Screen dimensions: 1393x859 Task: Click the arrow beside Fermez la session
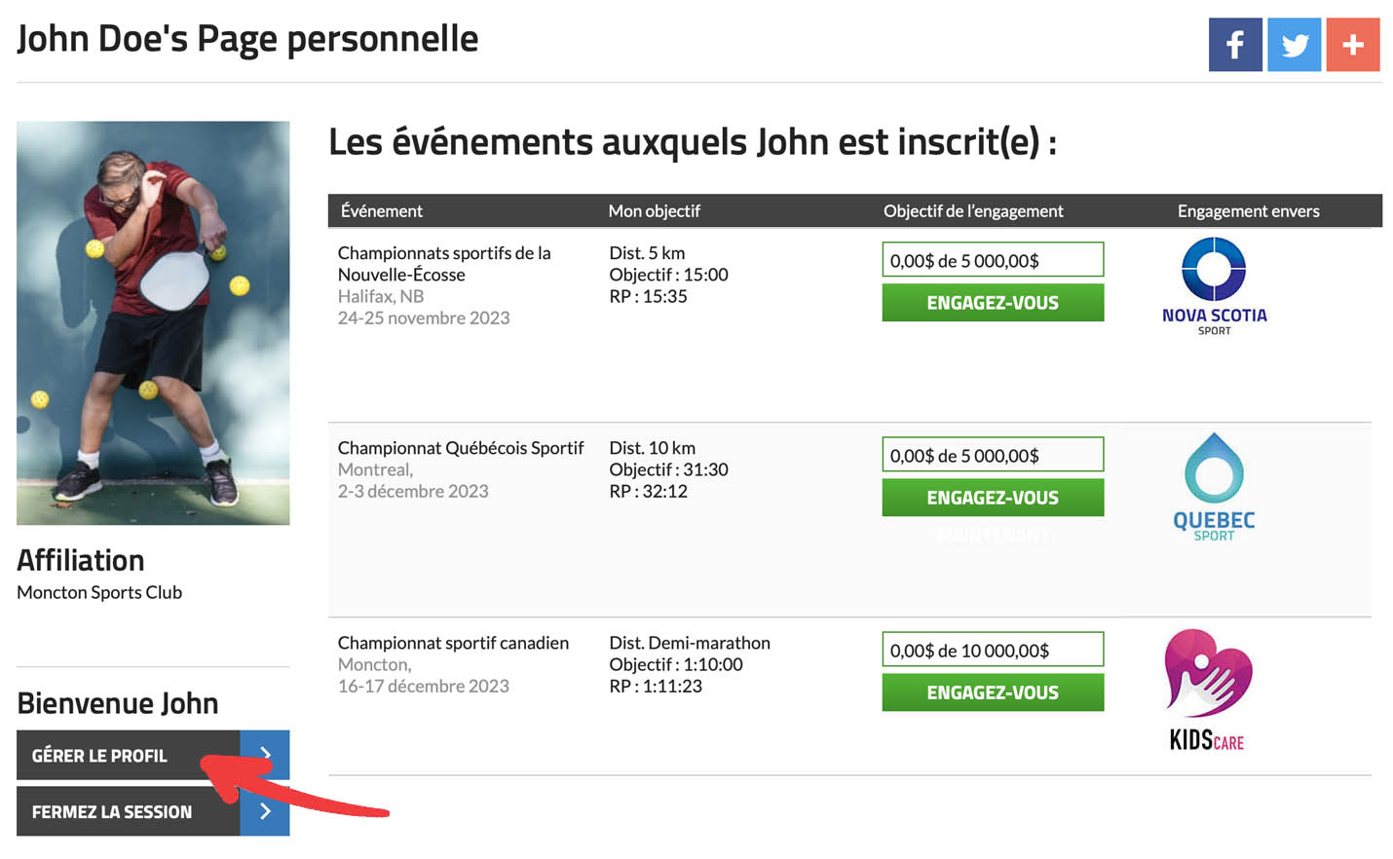click(x=265, y=811)
